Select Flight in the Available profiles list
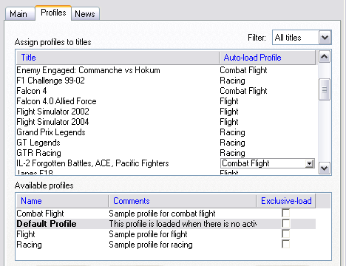This screenshot has width=346, height=266. [x=26, y=234]
